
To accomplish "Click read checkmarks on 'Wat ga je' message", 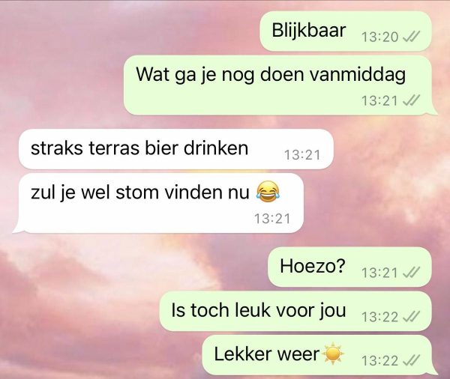I will pos(412,100).
